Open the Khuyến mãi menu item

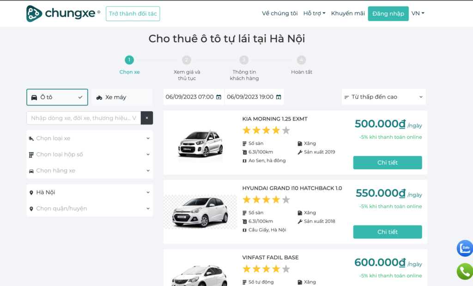348,13
